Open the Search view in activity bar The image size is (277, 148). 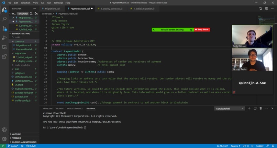4,19
